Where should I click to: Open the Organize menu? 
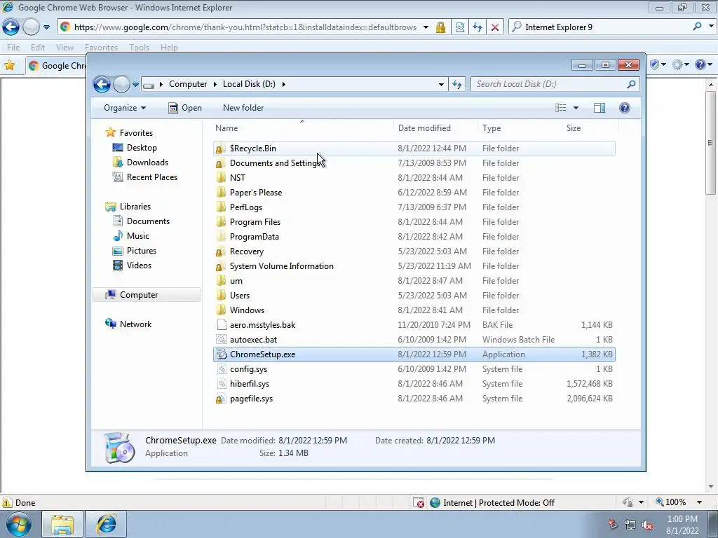pos(125,108)
